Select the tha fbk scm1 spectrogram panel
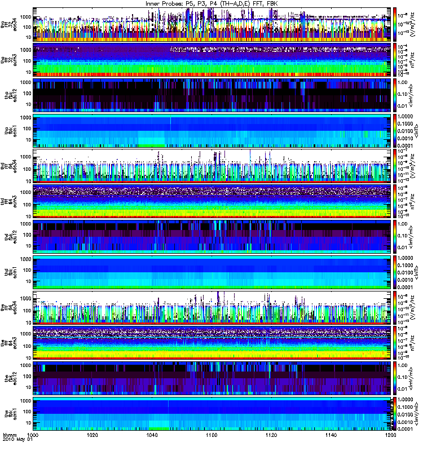 pyautogui.click(x=212, y=131)
